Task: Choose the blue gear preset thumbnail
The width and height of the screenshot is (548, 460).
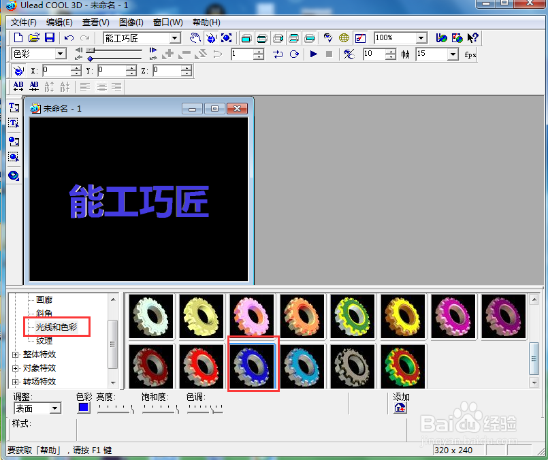Action: pos(252,366)
